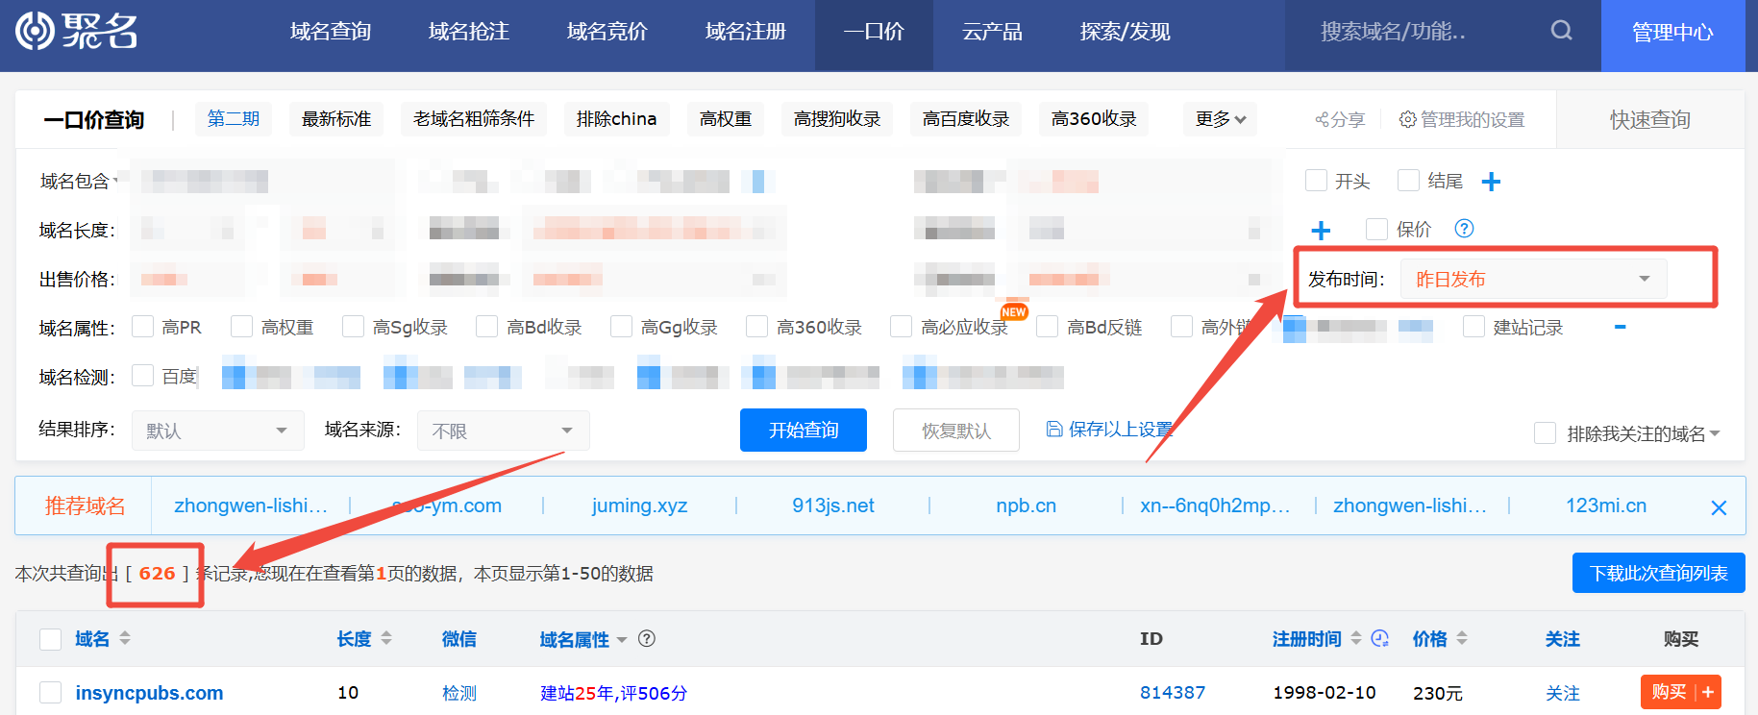Expand 排除我关注的域名 arrow
This screenshot has height=715, width=1758.
1716,433
